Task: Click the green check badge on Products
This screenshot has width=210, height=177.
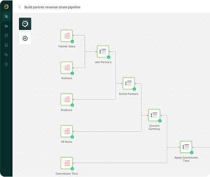Action: [x=72, y=105]
